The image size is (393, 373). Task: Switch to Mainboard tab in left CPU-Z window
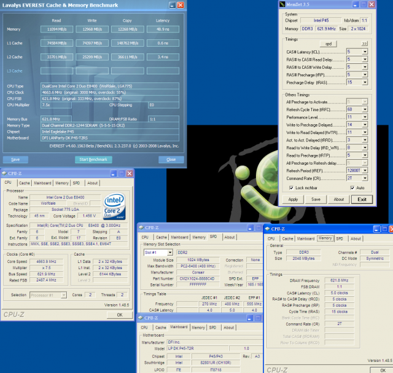click(42, 183)
